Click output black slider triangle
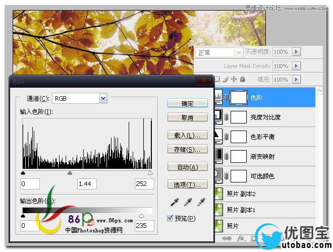This screenshot has width=333, height=252. coord(23,216)
